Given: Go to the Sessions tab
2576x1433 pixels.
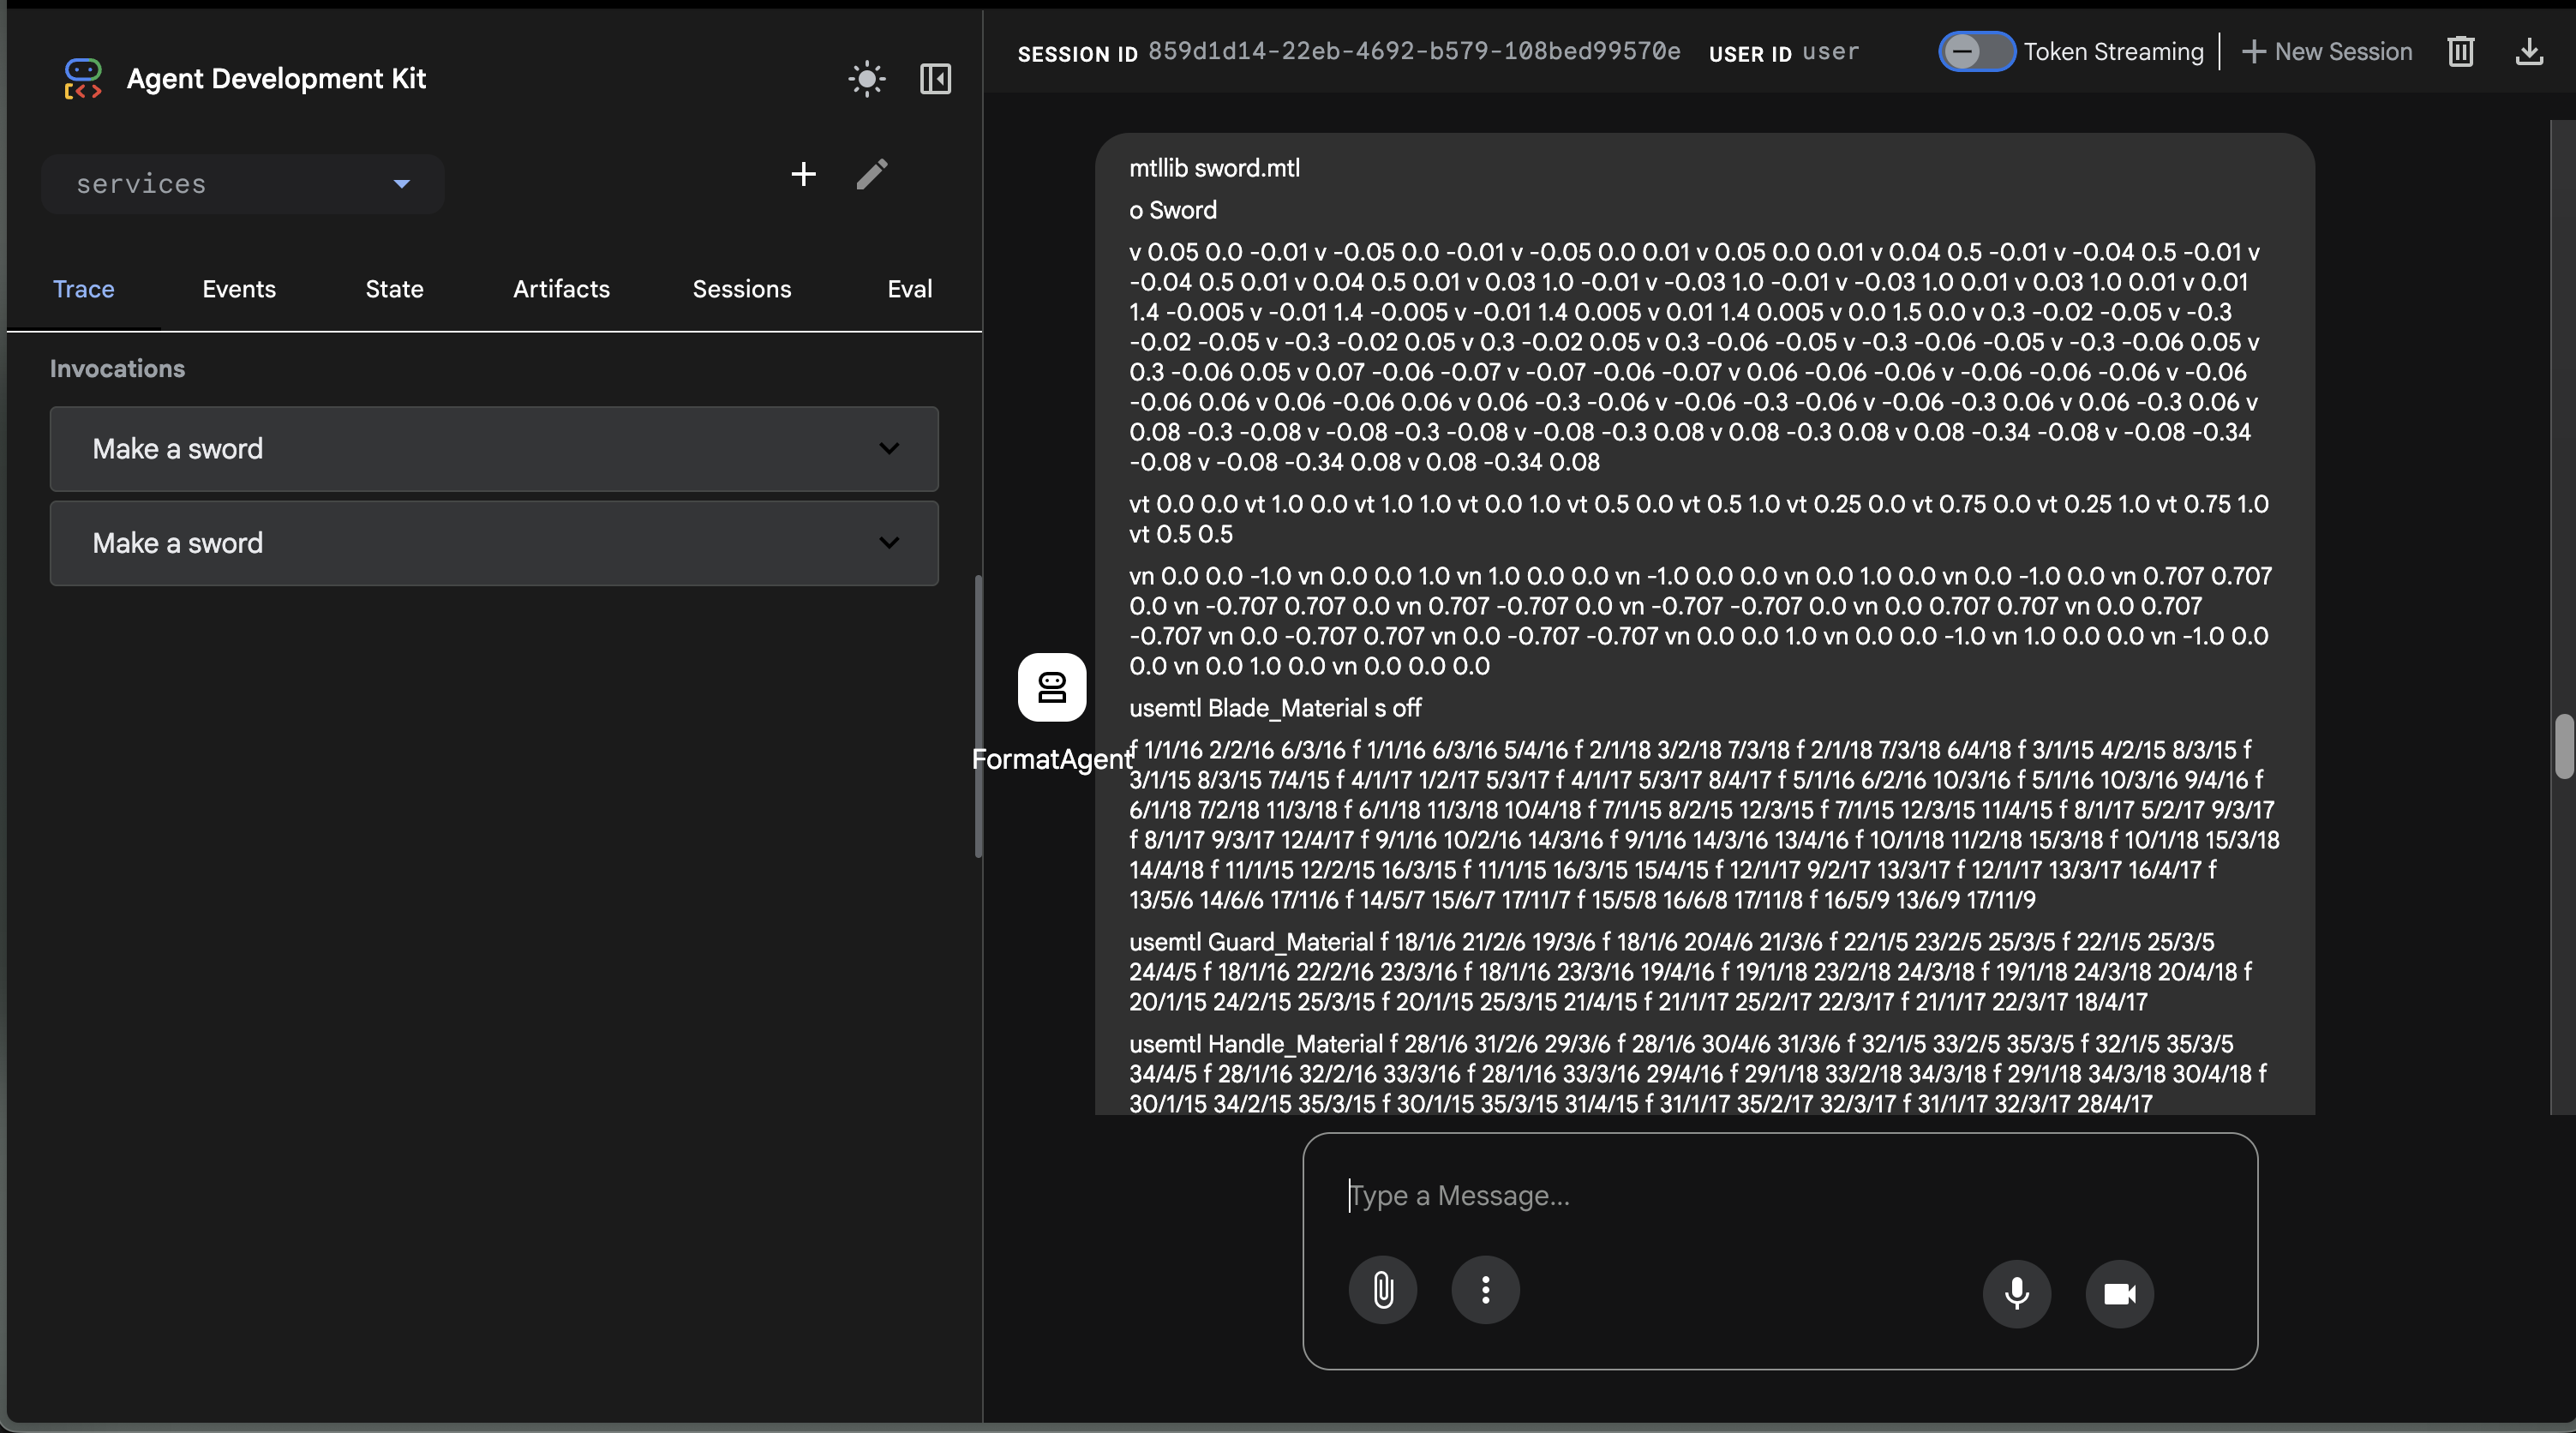Looking at the screenshot, I should click(741, 289).
